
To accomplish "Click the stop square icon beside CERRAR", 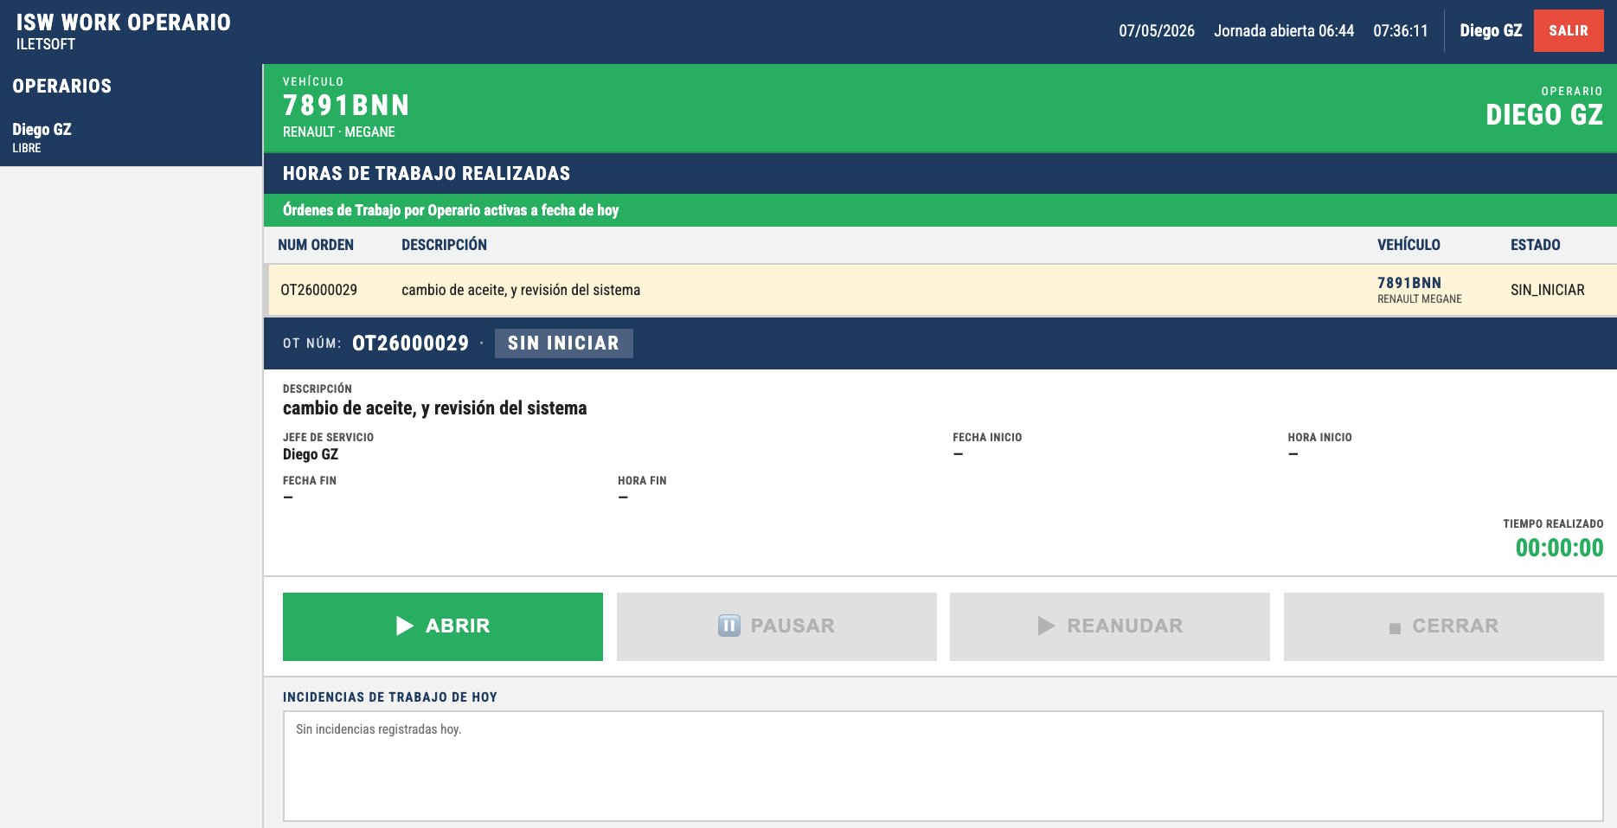I will (x=1395, y=628).
